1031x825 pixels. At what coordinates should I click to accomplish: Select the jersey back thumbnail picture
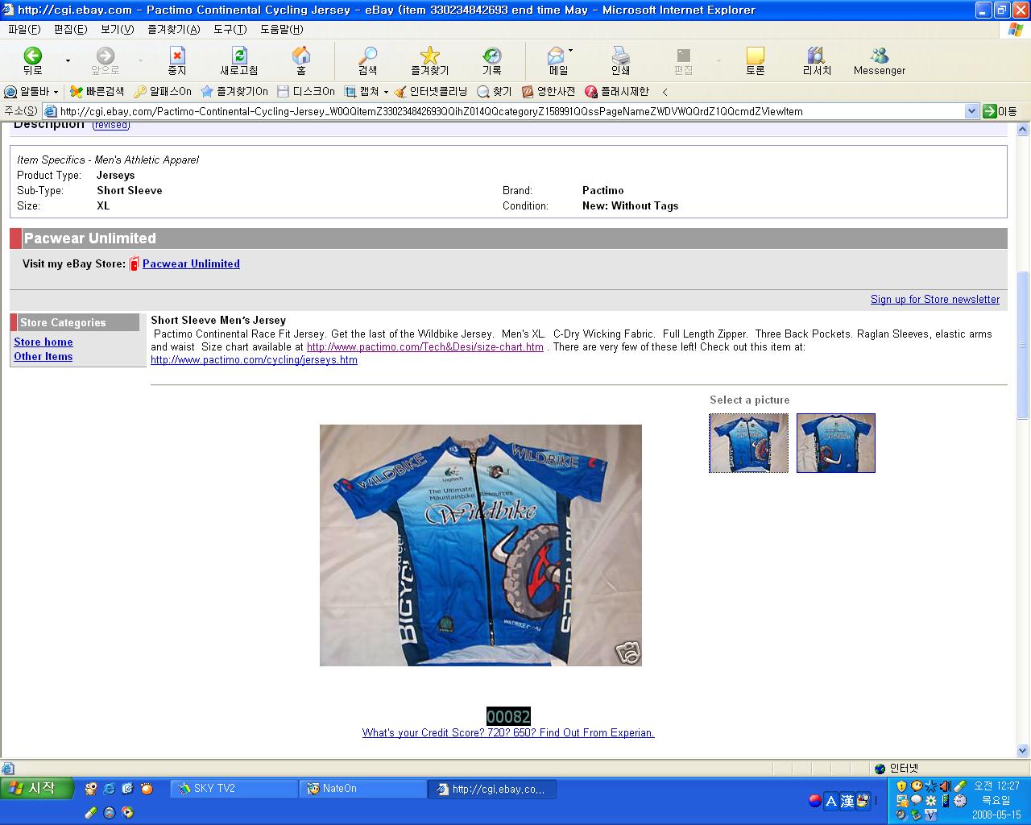(x=835, y=443)
